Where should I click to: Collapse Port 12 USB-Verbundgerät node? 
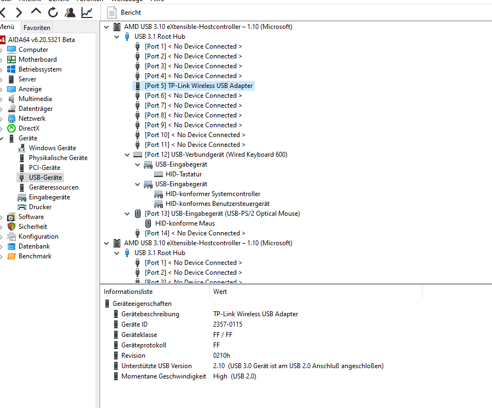point(127,155)
